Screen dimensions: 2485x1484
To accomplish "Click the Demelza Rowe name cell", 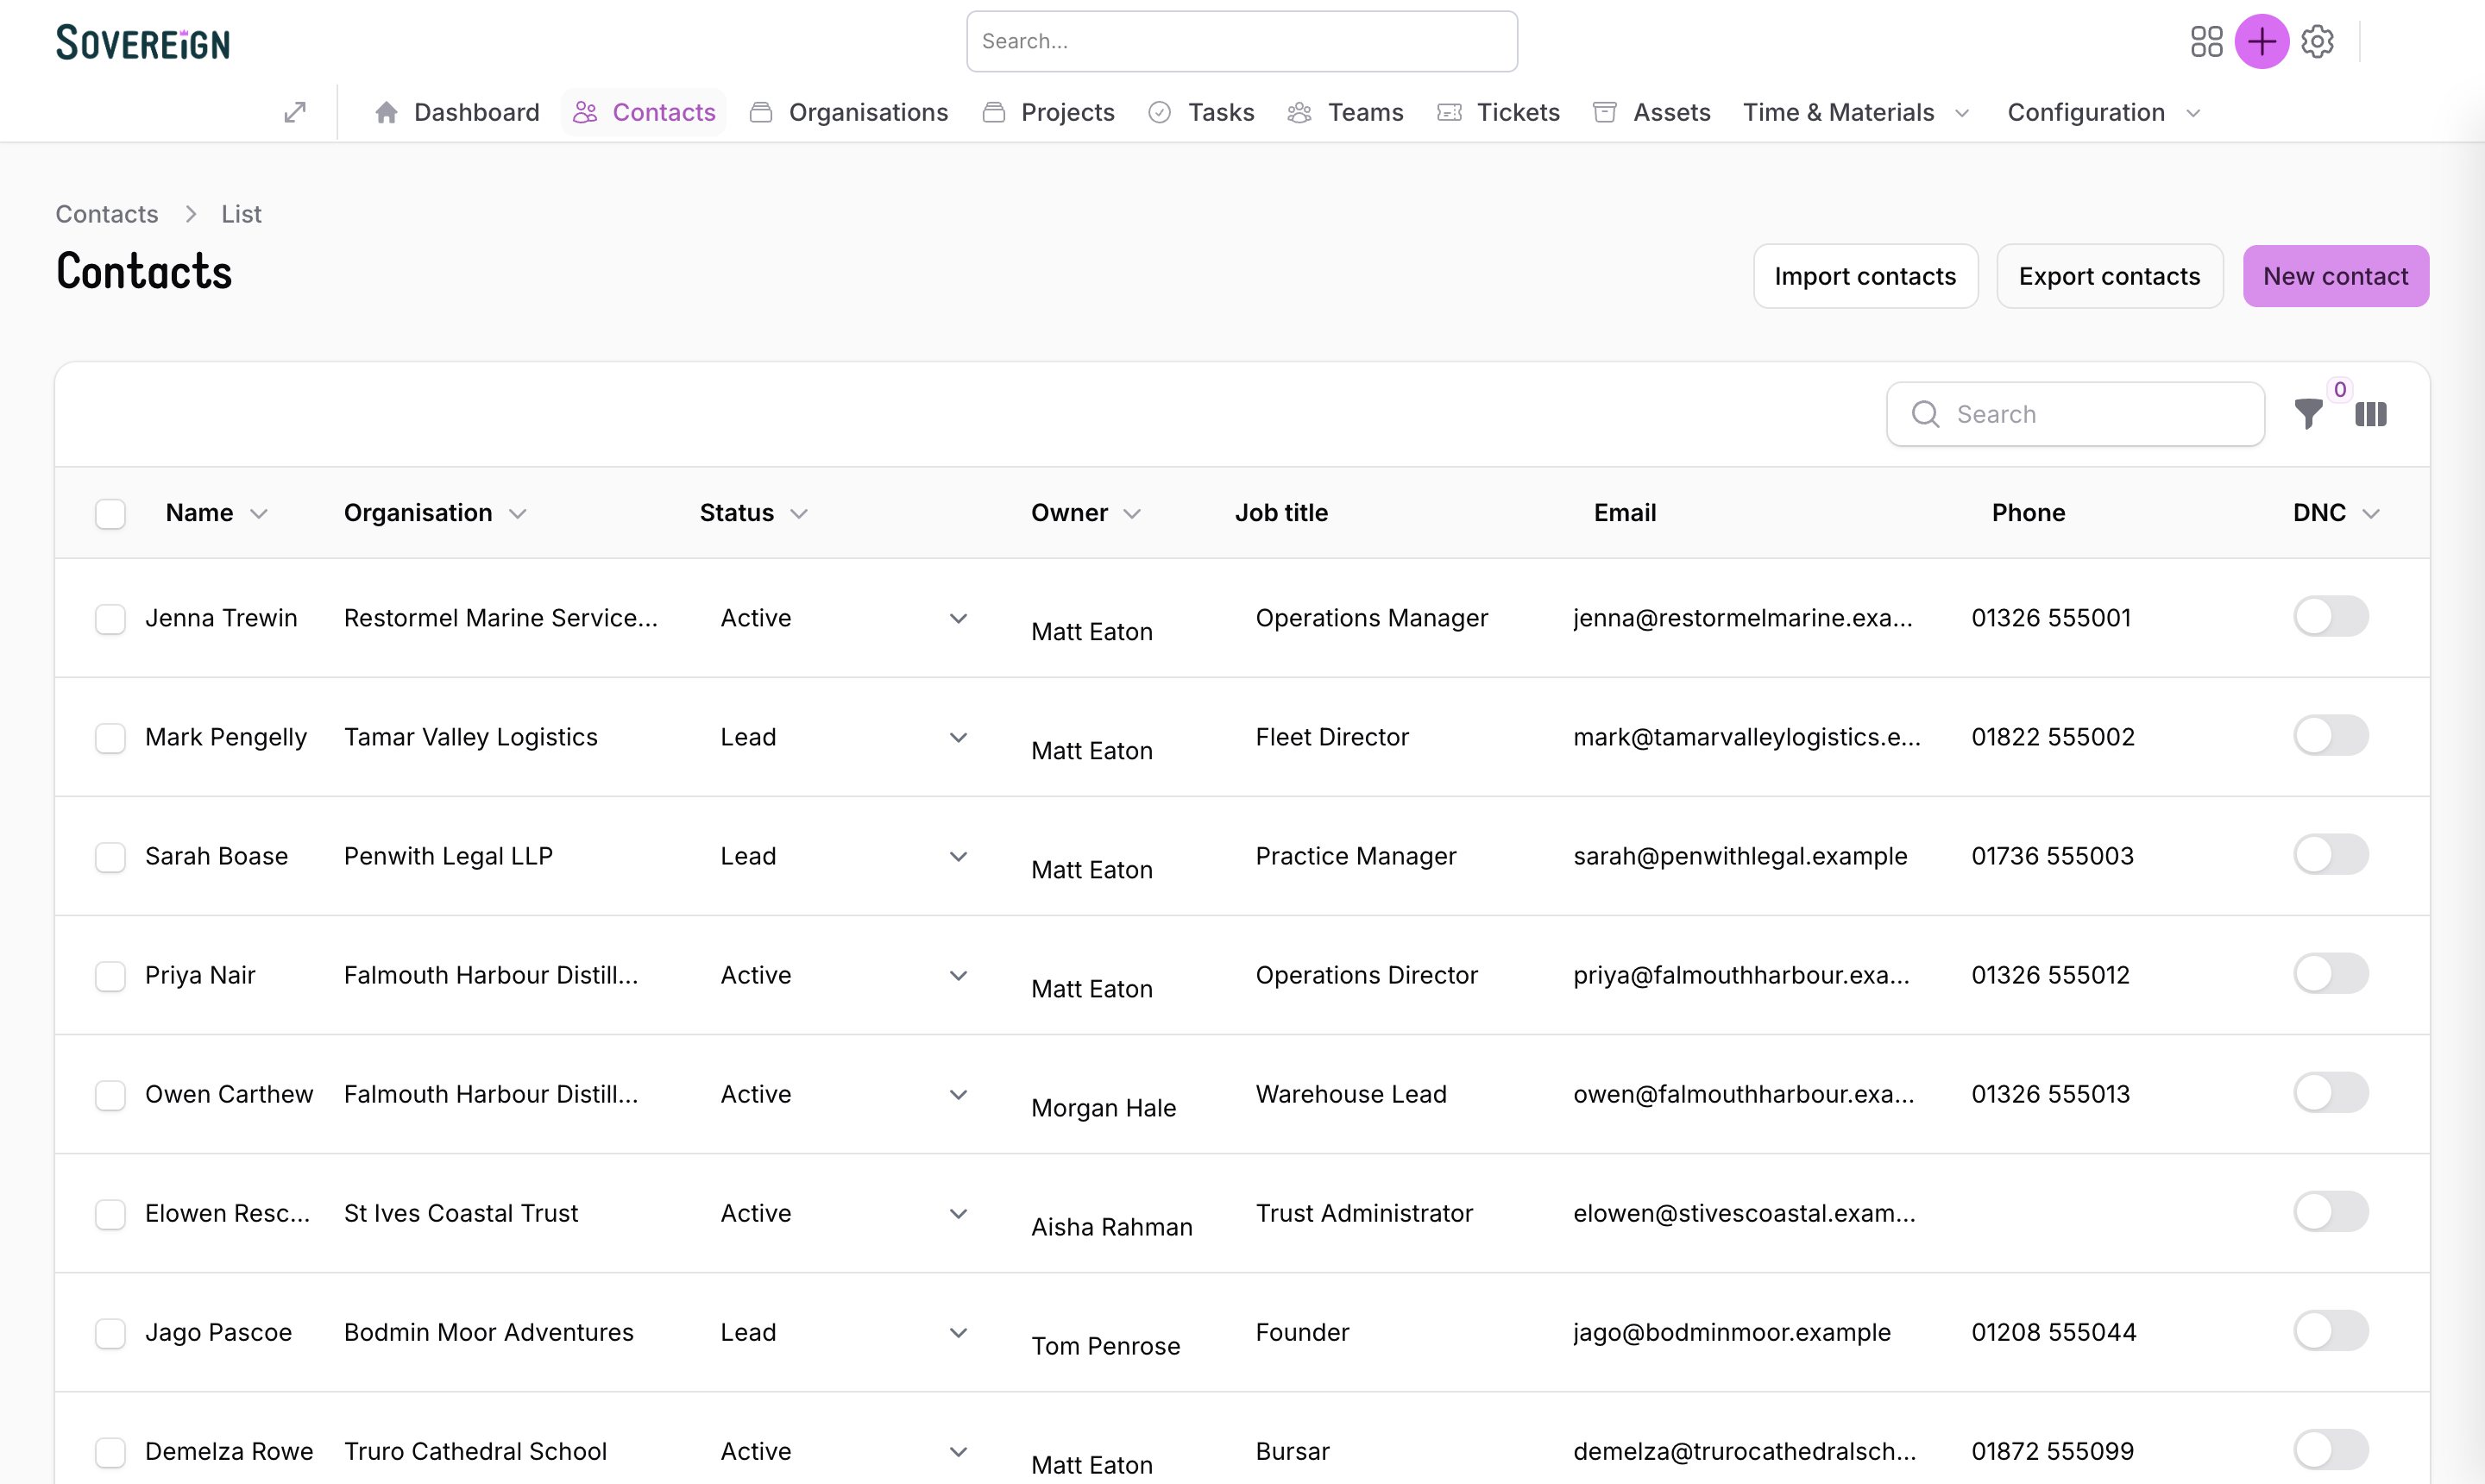I will click(229, 1451).
